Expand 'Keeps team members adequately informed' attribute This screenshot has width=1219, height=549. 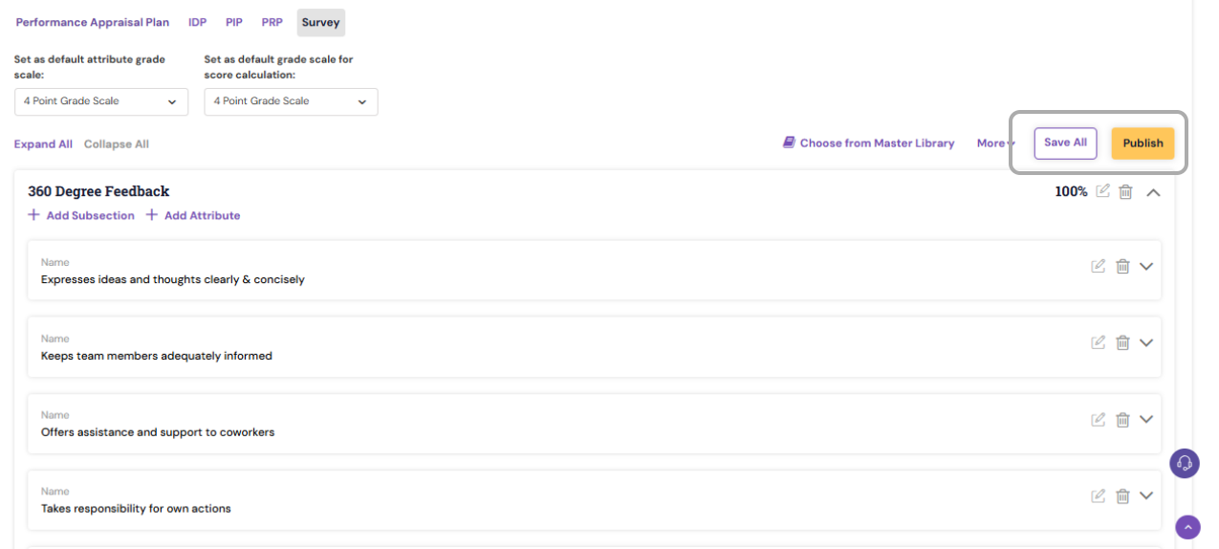tap(1146, 342)
